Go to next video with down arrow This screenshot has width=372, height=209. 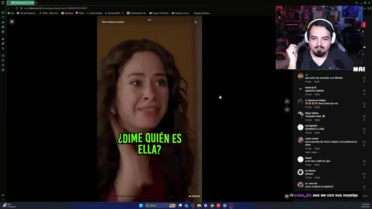(x=287, y=109)
